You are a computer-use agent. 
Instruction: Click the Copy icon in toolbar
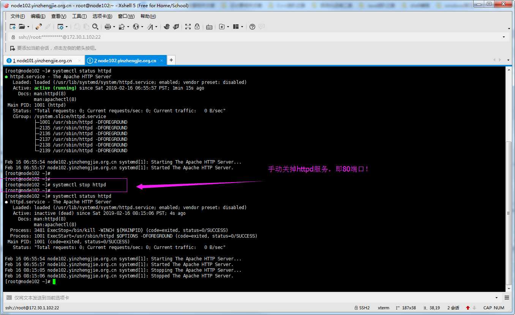[x=77, y=27]
